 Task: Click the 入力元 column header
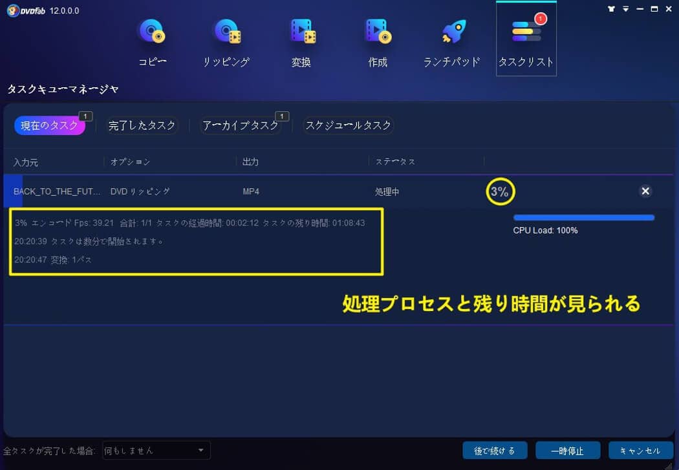click(x=26, y=162)
